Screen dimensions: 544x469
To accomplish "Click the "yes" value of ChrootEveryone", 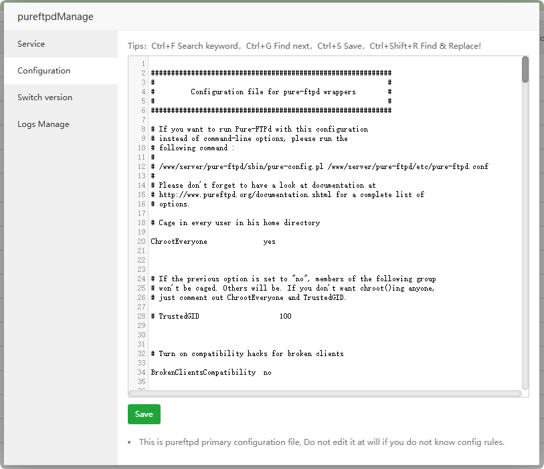I will (x=269, y=242).
